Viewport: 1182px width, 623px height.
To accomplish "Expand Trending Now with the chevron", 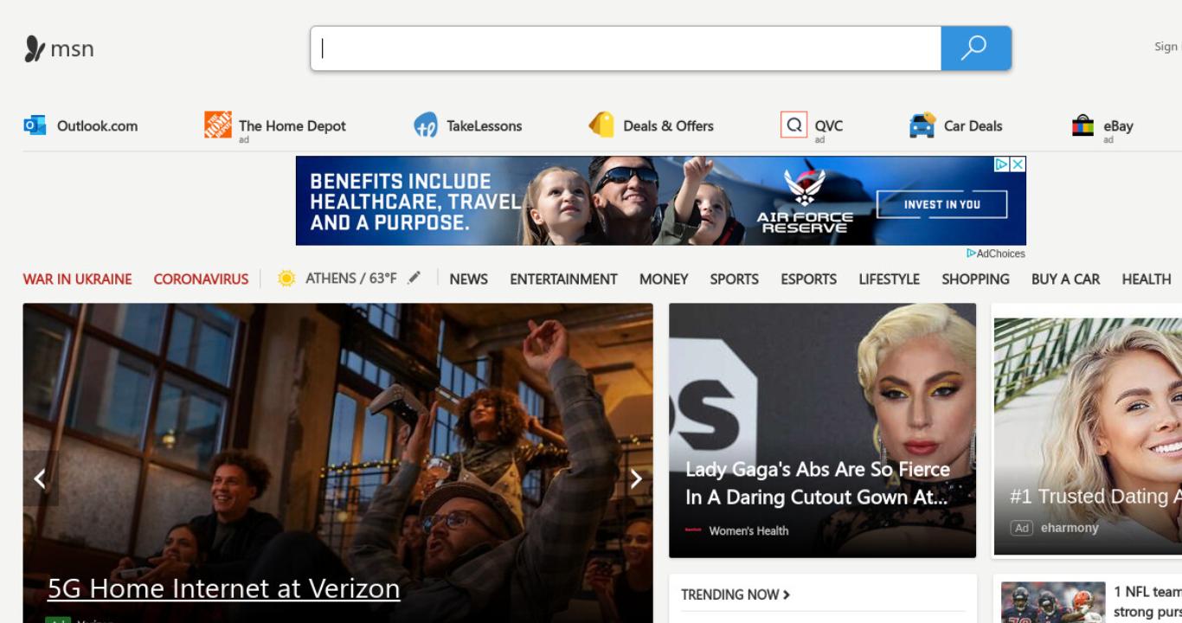I will click(x=787, y=594).
